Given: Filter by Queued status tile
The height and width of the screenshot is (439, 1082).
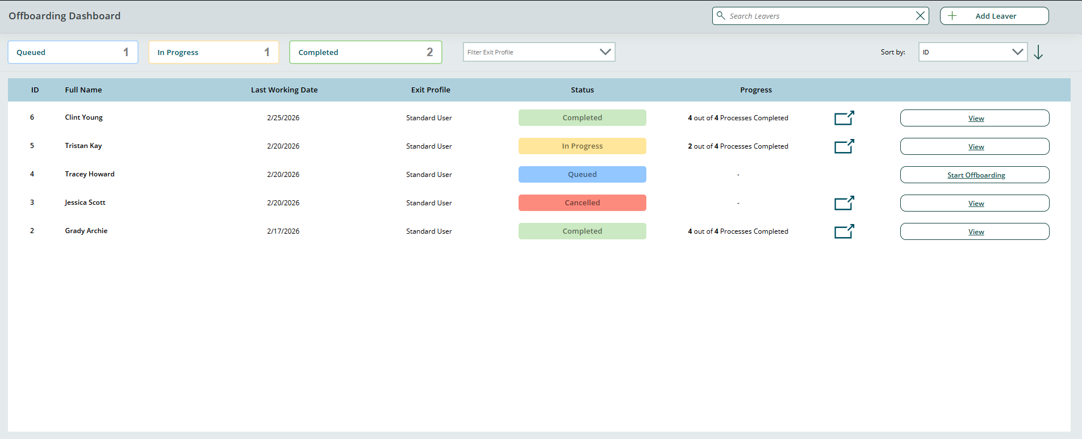Looking at the screenshot, I should click(73, 52).
